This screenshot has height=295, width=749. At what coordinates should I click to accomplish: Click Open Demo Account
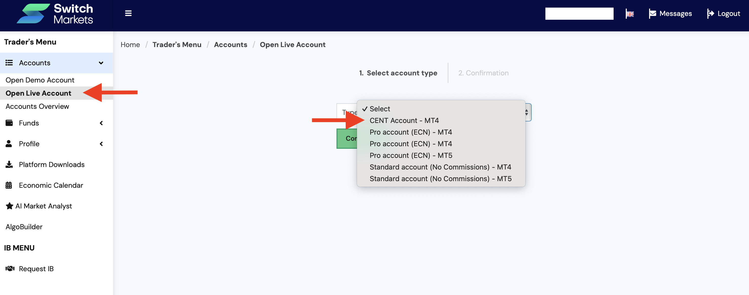pos(40,80)
